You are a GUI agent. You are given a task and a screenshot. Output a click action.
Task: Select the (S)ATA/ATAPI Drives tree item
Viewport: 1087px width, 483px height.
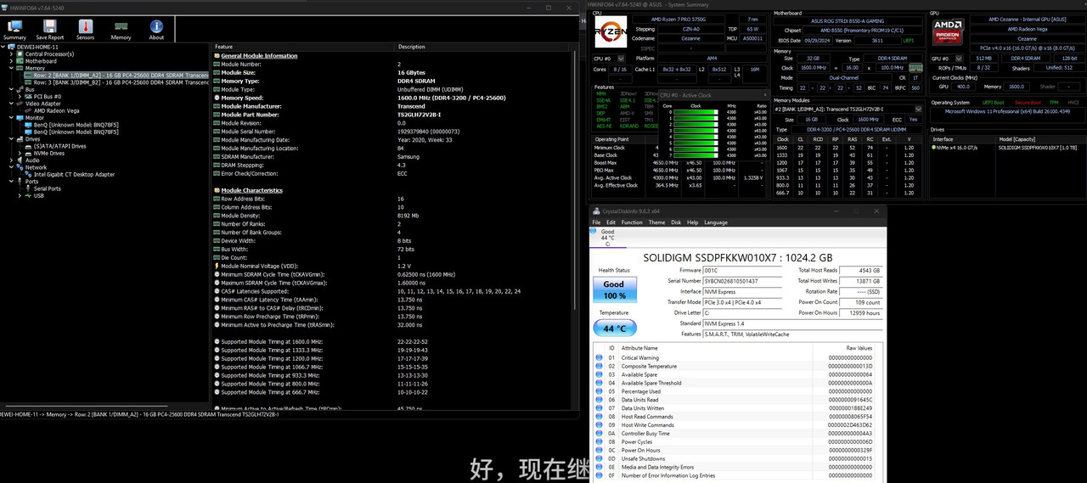point(60,146)
